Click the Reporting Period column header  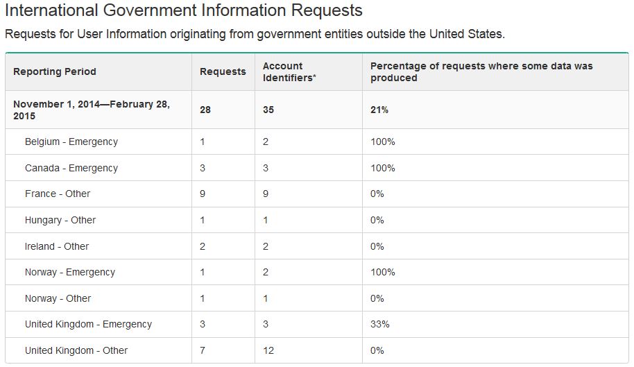pos(55,71)
